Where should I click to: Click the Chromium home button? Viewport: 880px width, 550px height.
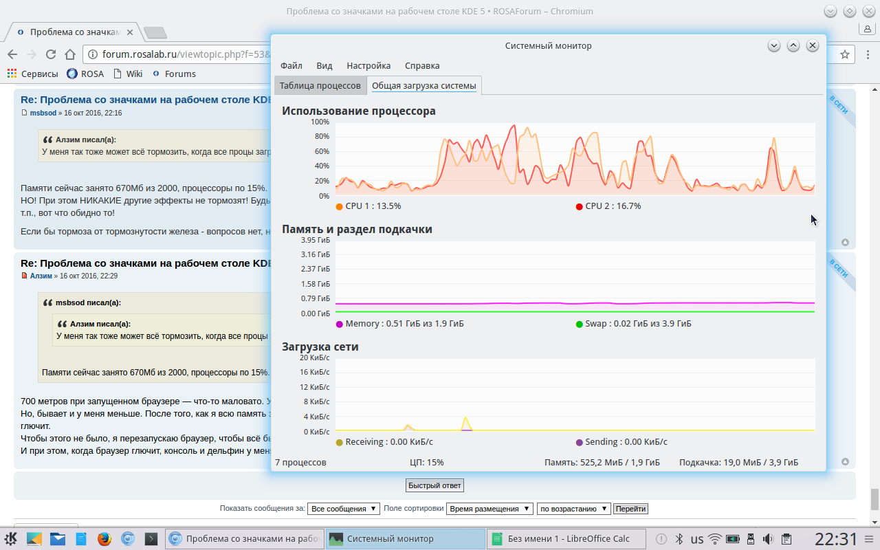70,54
